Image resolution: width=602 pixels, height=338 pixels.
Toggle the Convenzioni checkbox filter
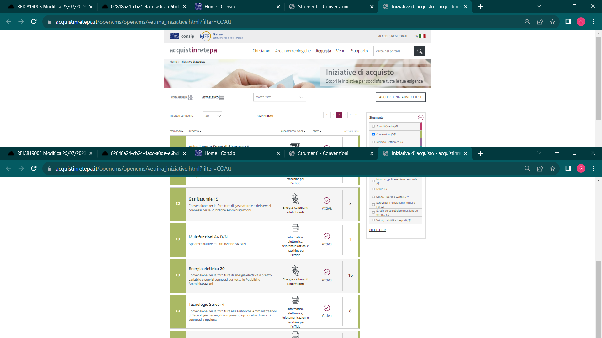373,134
